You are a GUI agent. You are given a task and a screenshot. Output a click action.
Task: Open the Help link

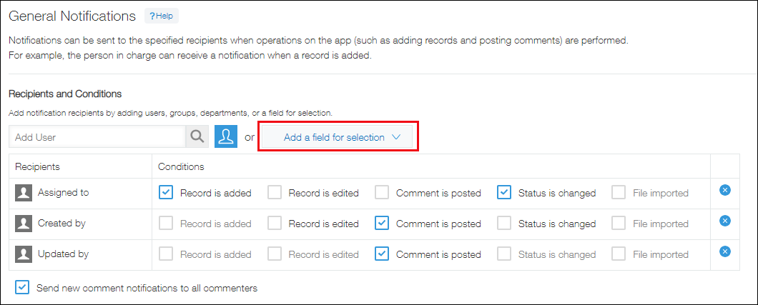[162, 16]
